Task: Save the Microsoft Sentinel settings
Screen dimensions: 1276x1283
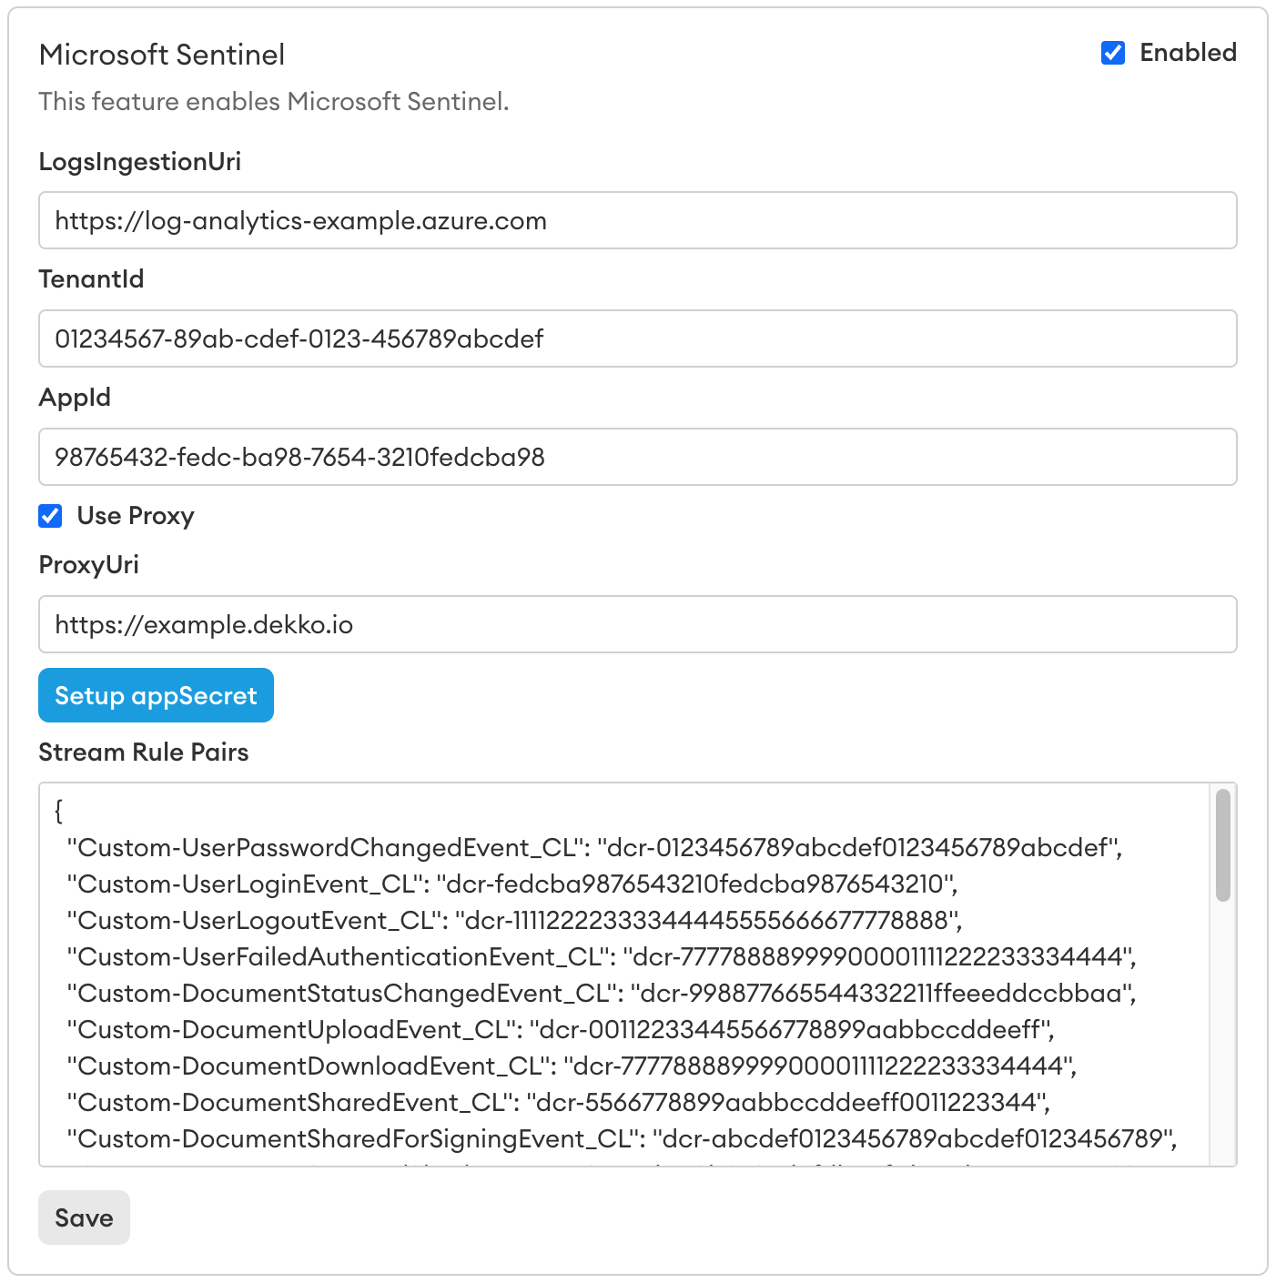Action: [x=84, y=1217]
